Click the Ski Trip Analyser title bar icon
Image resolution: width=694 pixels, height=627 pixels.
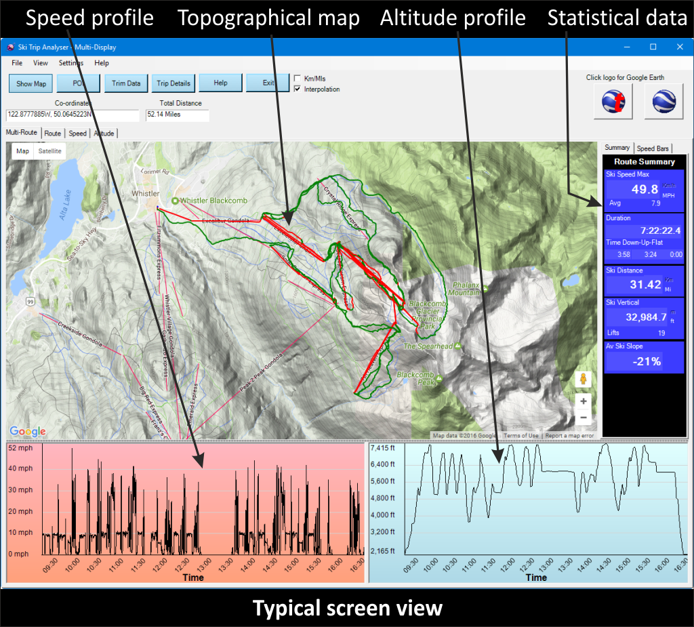10,47
